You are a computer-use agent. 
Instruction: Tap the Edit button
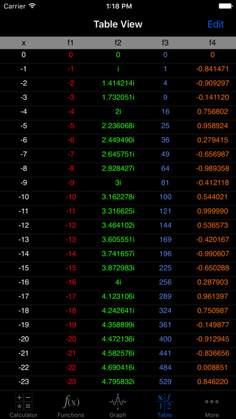[216, 24]
